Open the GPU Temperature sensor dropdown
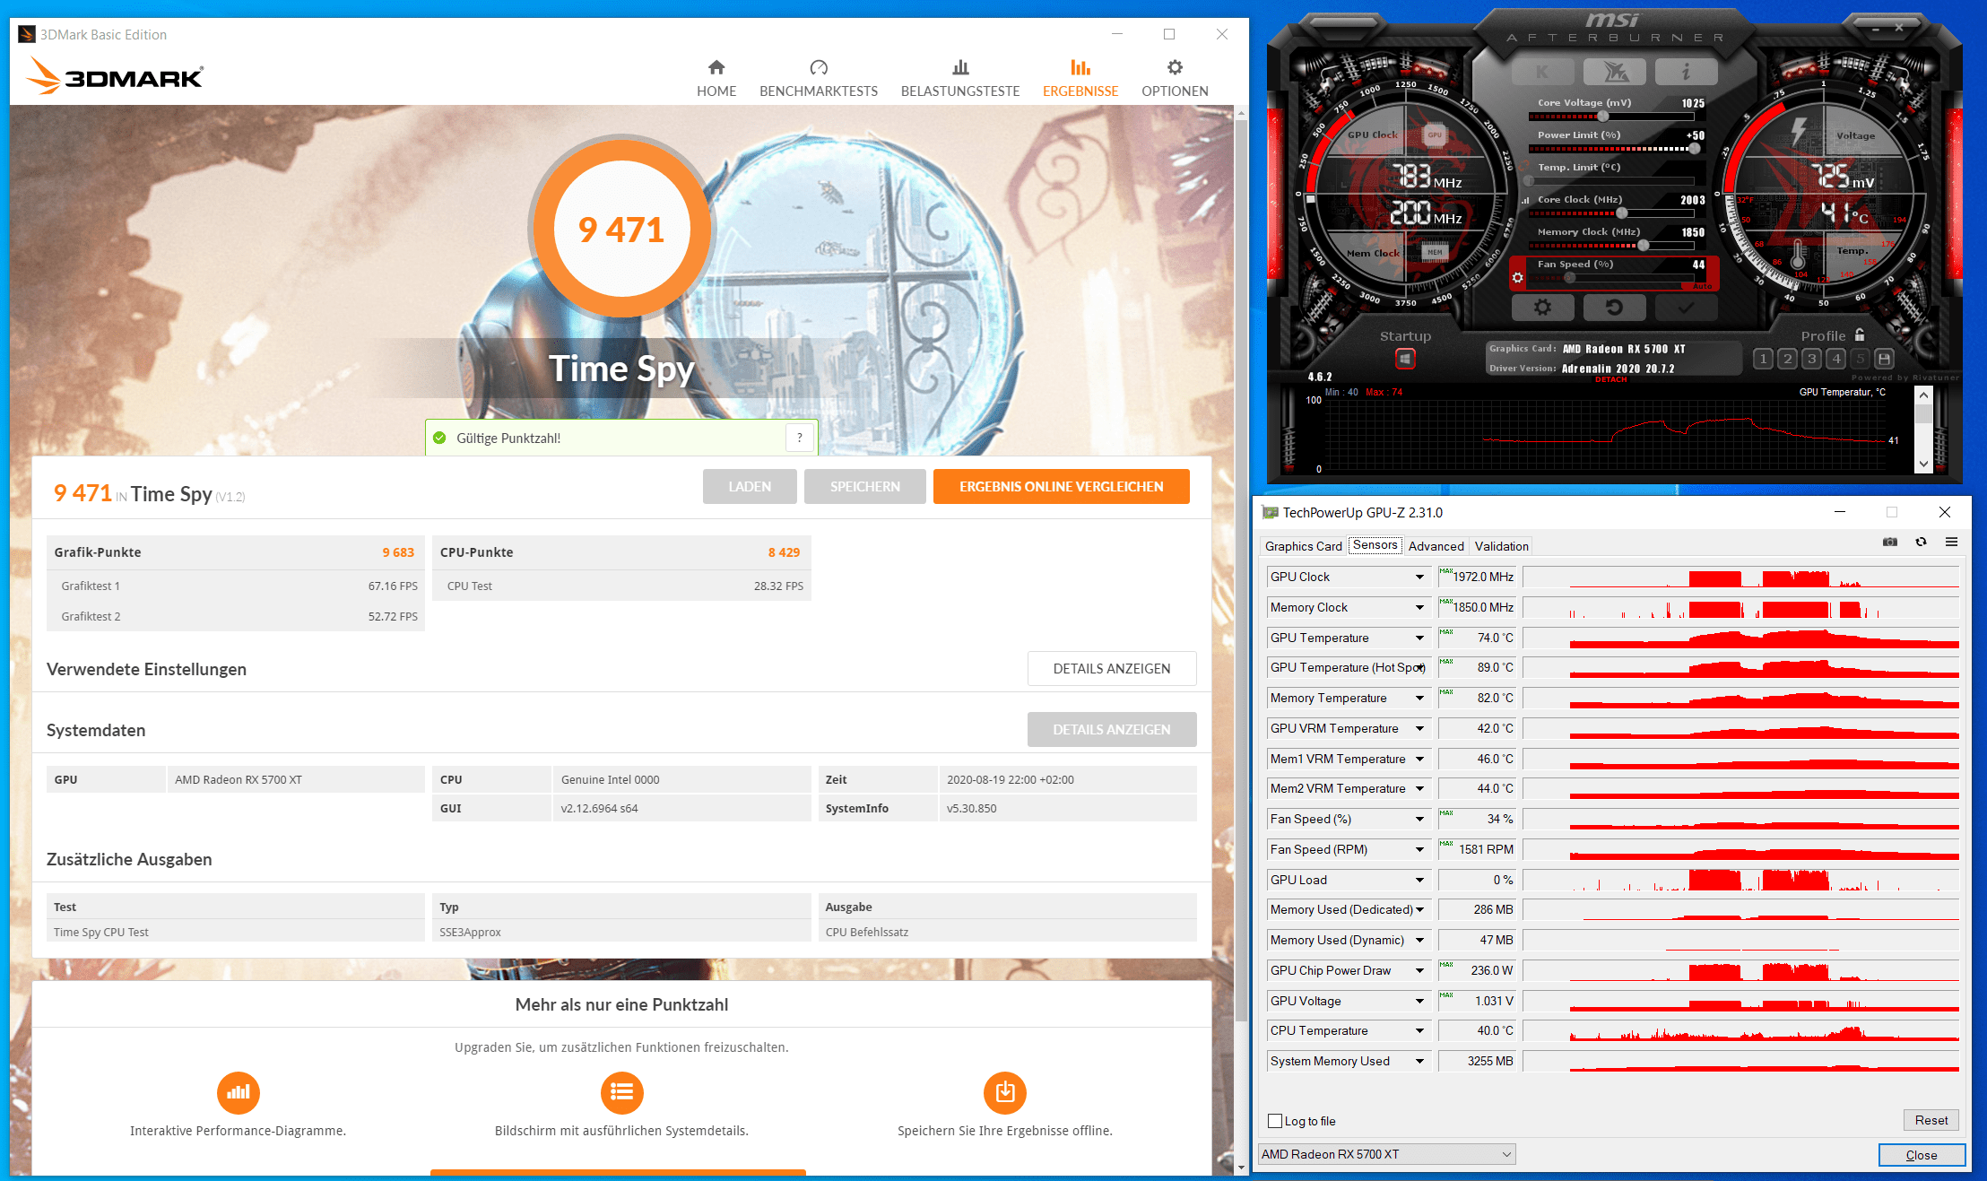This screenshot has width=1987, height=1181. [x=1419, y=638]
